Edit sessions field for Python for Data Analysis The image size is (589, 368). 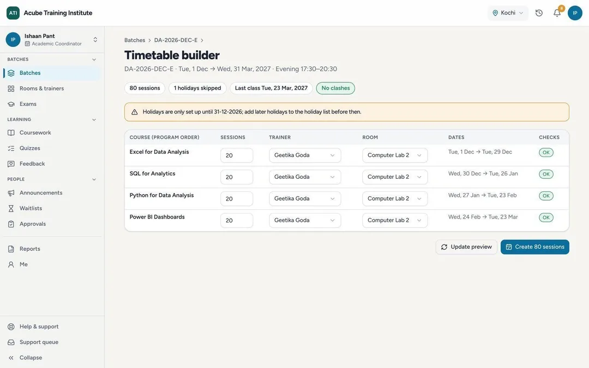(x=237, y=198)
